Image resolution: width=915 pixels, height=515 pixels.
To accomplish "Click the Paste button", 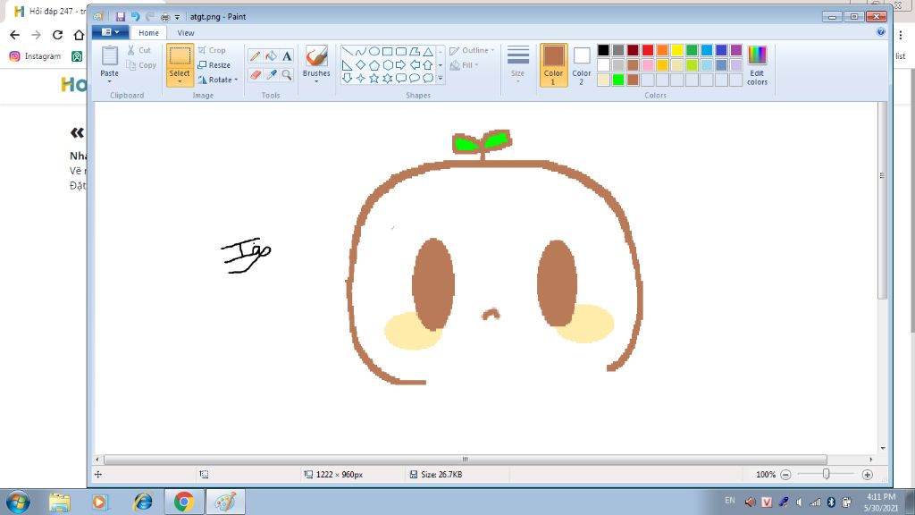I will 110,60.
